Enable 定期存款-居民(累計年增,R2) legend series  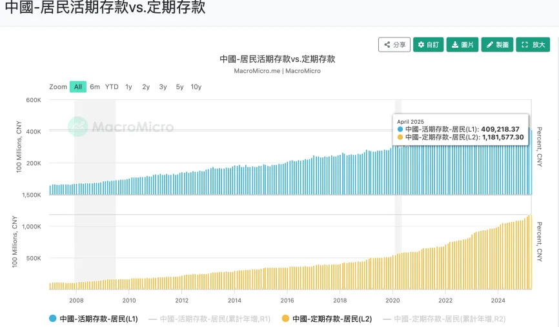tap(444, 319)
